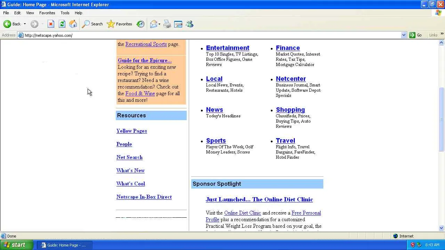This screenshot has width=445, height=250.
Task: Click the Mail envelope toolbar icon
Action: point(153,24)
